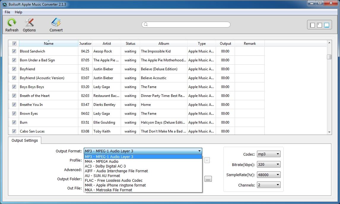The width and height of the screenshot is (340, 204).
Task: Click the Believe Acoustic album cell
Action: pyautogui.click(x=163, y=78)
